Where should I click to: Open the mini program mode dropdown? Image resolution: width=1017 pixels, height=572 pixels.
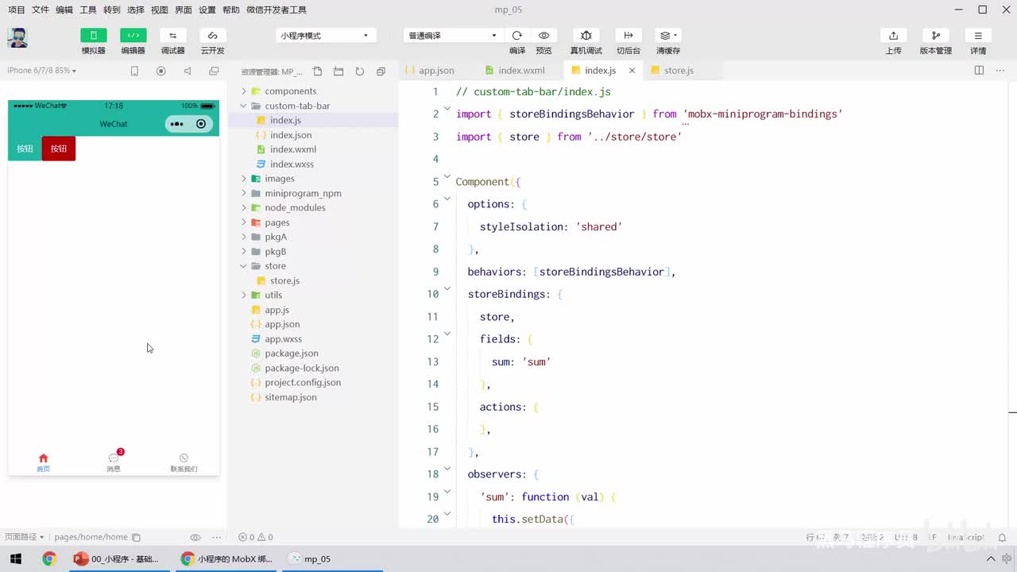click(325, 36)
